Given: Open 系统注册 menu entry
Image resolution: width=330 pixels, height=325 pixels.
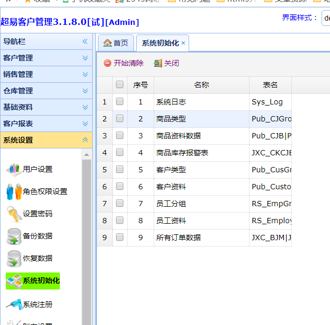Looking at the screenshot, I should point(38,304).
